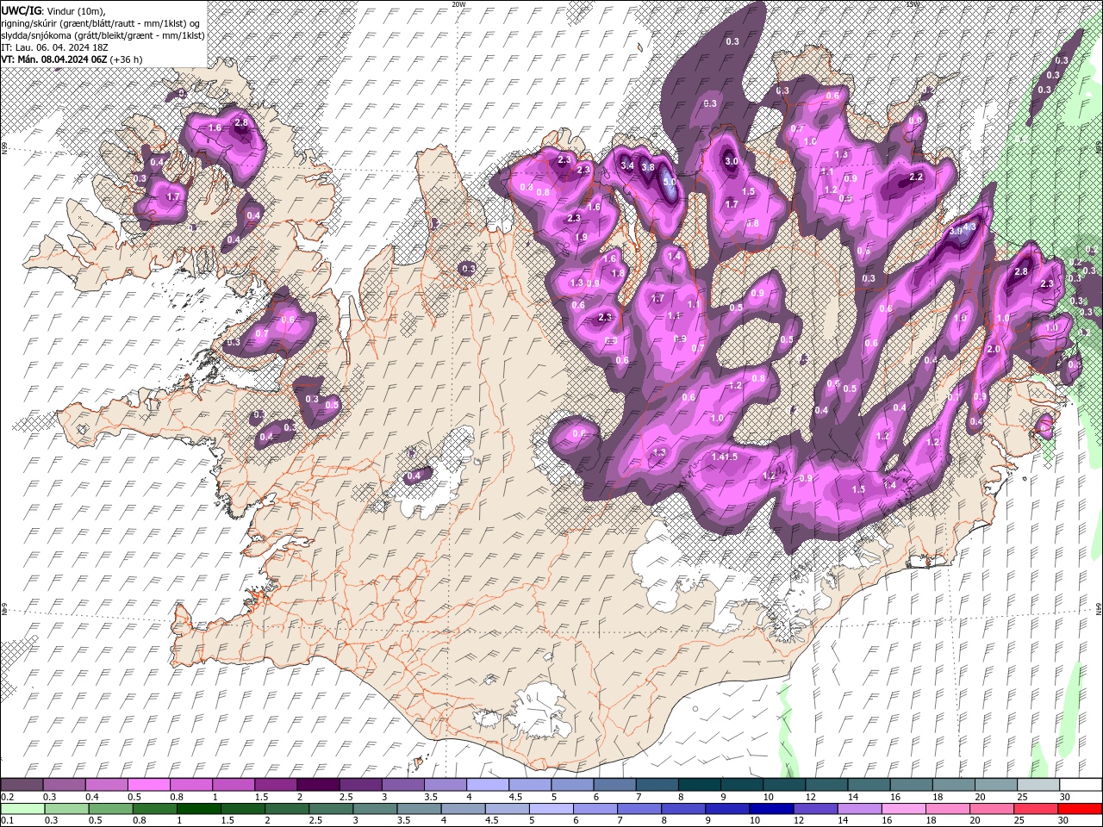Pick the white 30 swatch in snow legend
The image size is (1103, 827).
[x=1081, y=785]
